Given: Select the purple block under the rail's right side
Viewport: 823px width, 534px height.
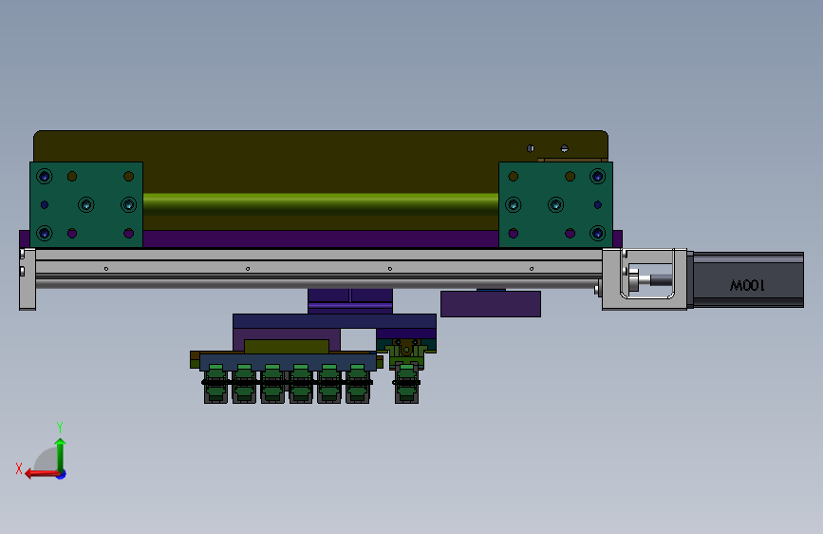Looking at the screenshot, I should point(491,304).
